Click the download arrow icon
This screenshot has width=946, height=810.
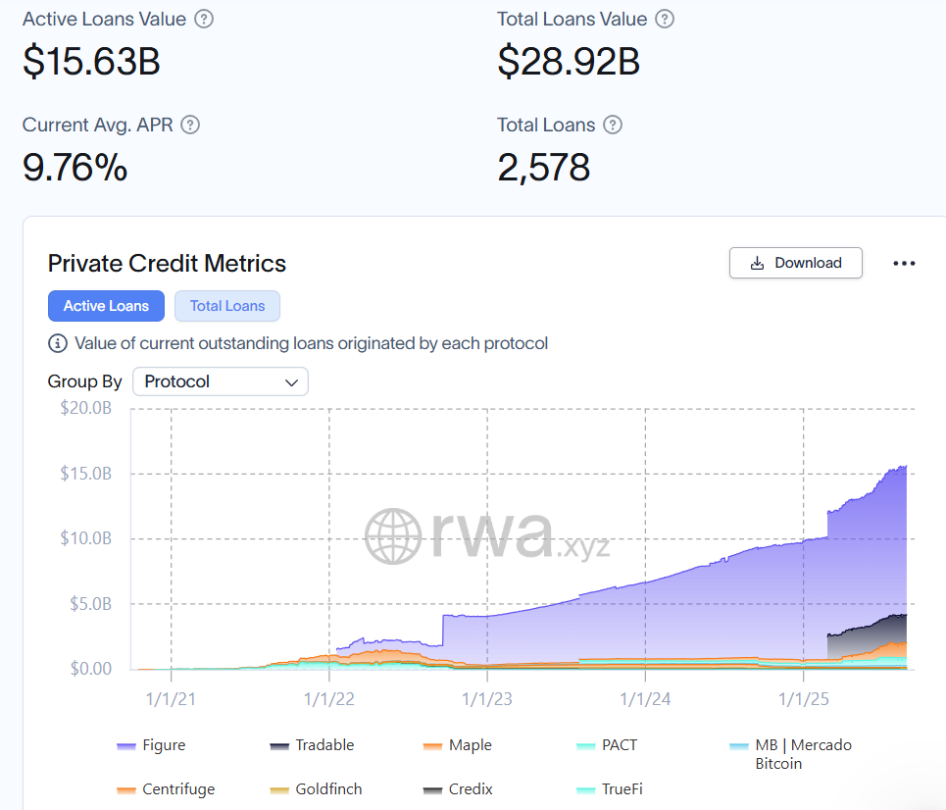pyautogui.click(x=757, y=263)
